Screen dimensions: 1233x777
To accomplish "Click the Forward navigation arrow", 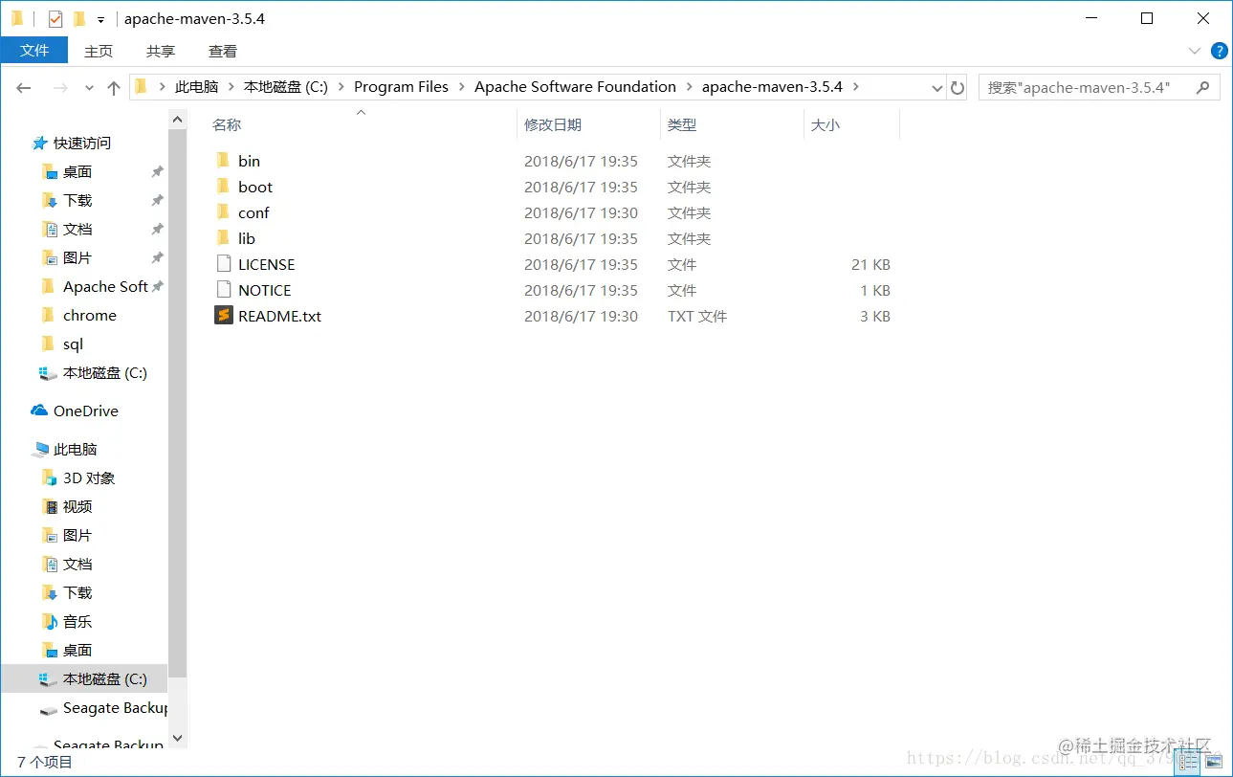I will (59, 87).
